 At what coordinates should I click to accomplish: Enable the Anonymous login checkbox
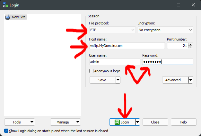(x=92, y=71)
